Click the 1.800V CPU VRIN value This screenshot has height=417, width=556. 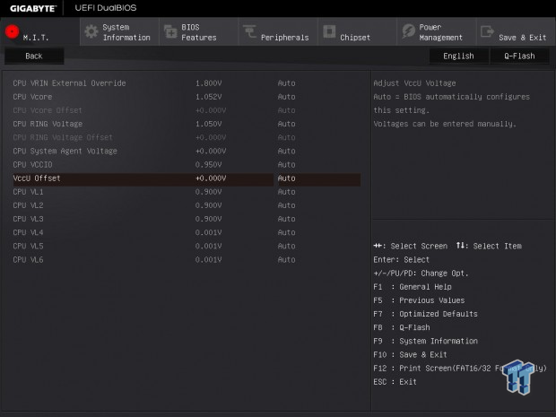208,83
